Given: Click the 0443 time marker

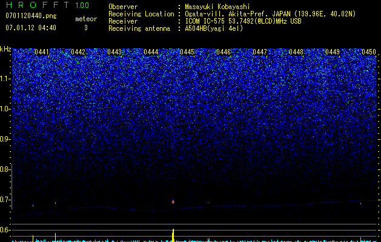Looking at the screenshot, I should coord(114,52).
